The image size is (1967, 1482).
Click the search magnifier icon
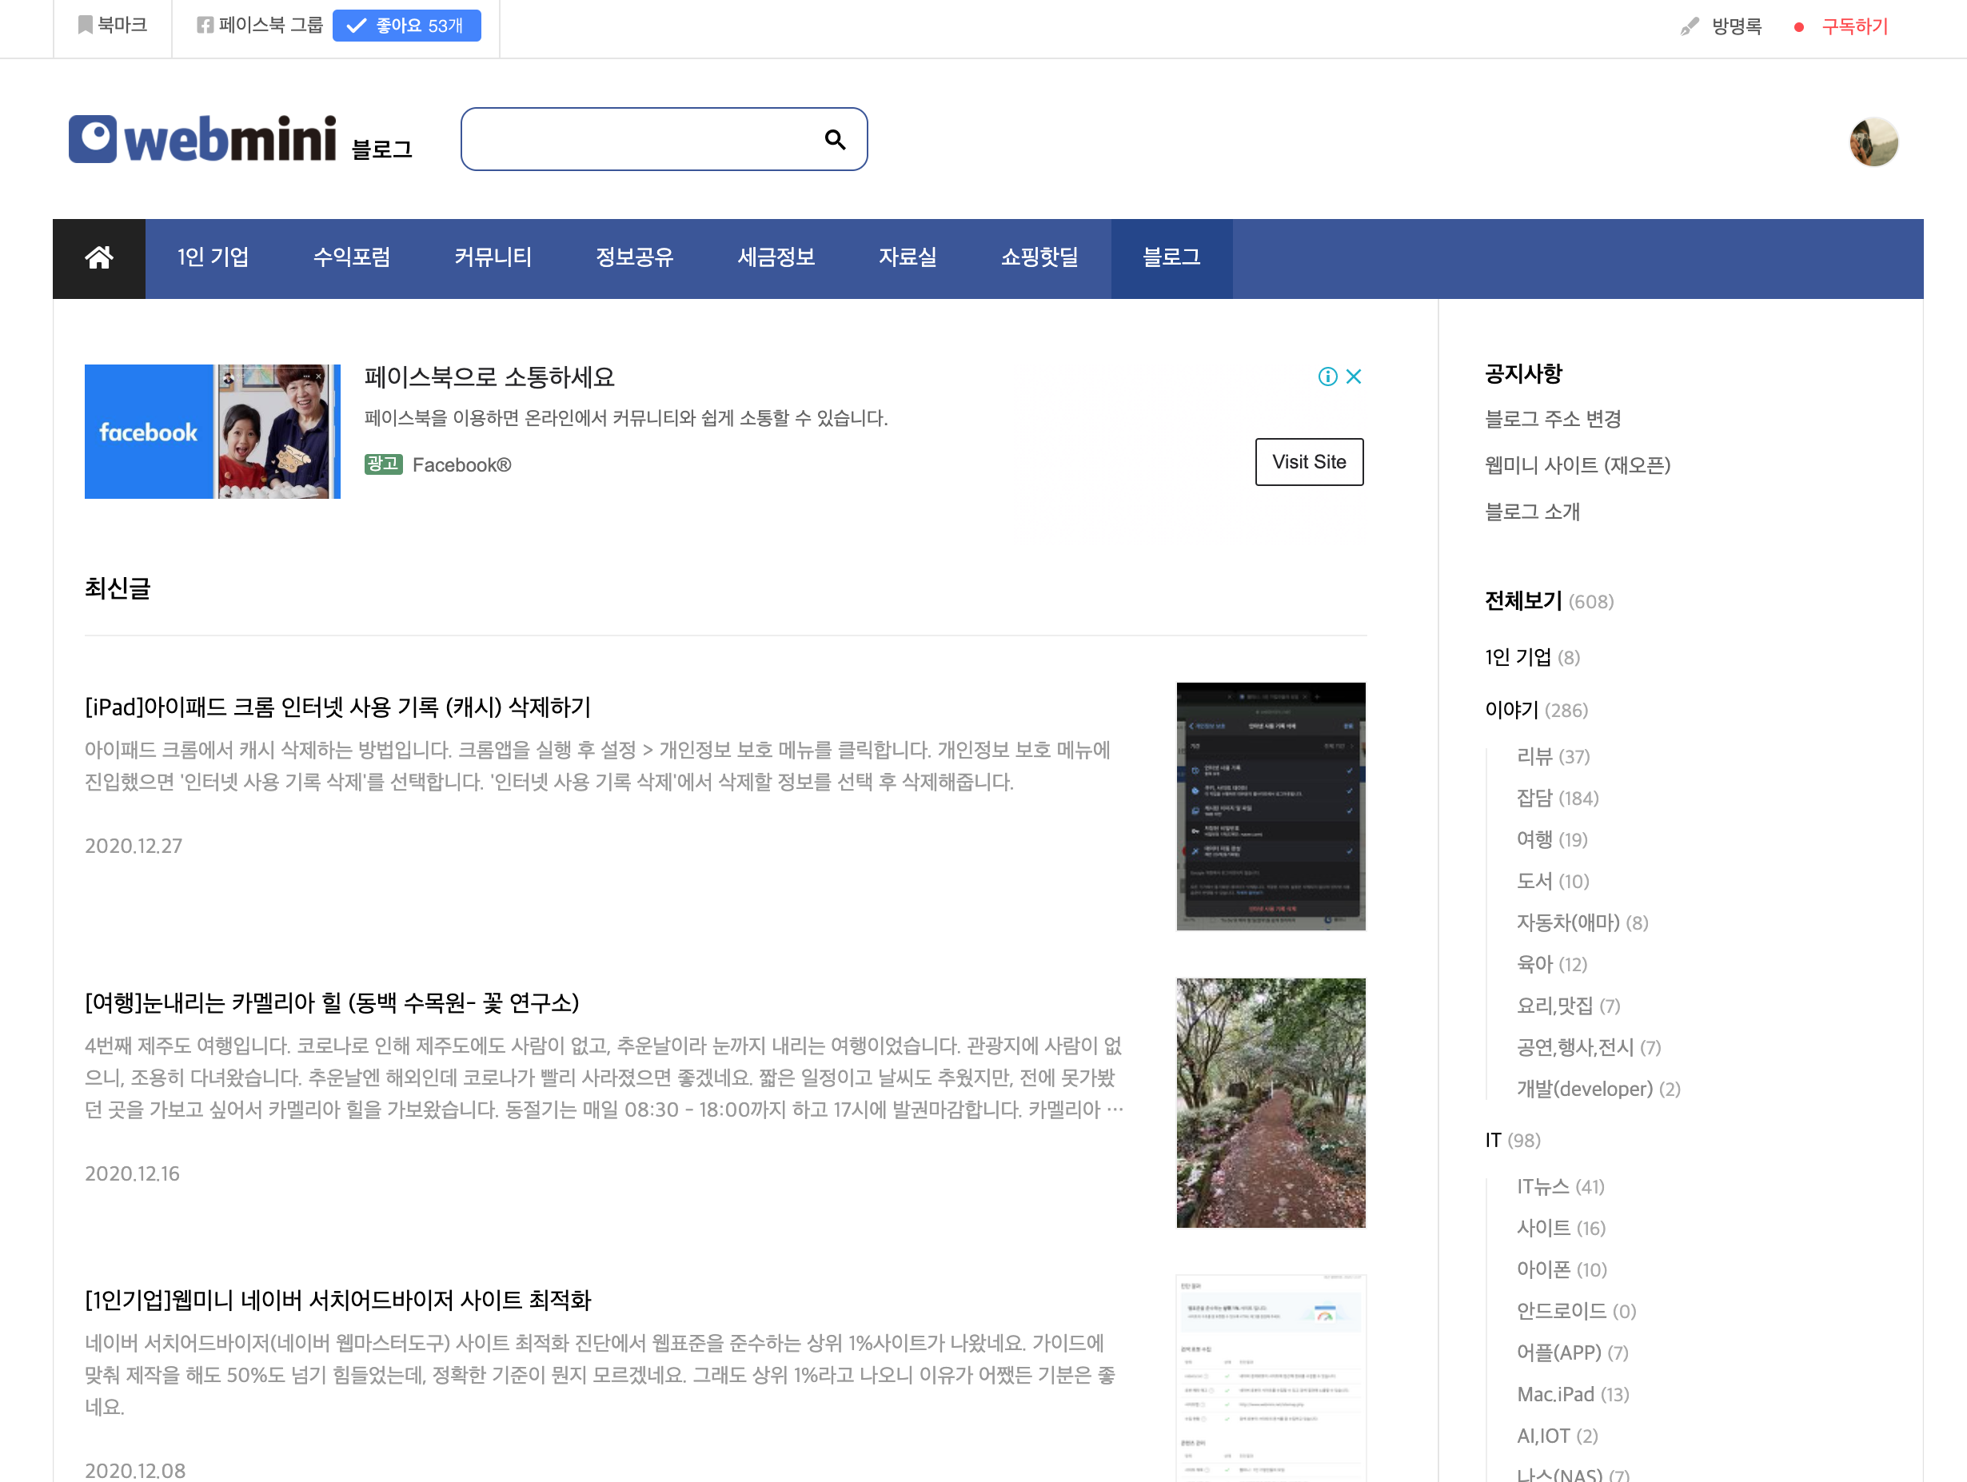tap(834, 140)
